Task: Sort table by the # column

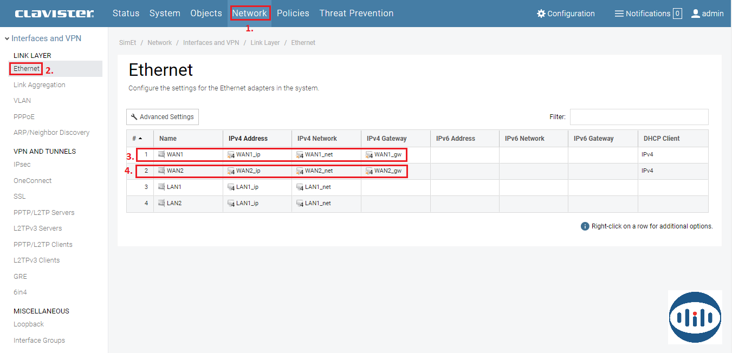Action: point(138,139)
